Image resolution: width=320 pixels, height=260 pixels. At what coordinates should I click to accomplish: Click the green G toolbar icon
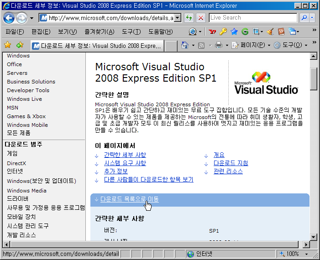click(x=245, y=31)
